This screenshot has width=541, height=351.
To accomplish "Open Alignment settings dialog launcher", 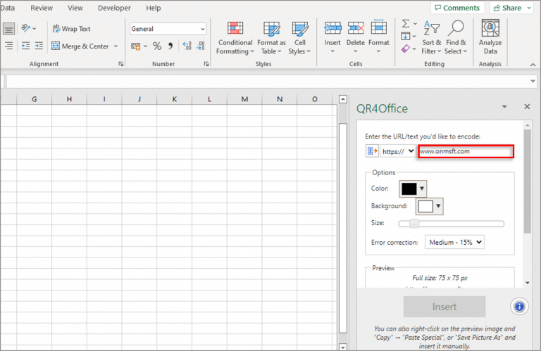I will coord(120,64).
